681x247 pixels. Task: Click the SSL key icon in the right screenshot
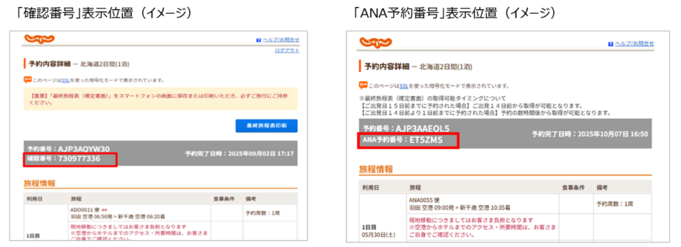point(363,85)
